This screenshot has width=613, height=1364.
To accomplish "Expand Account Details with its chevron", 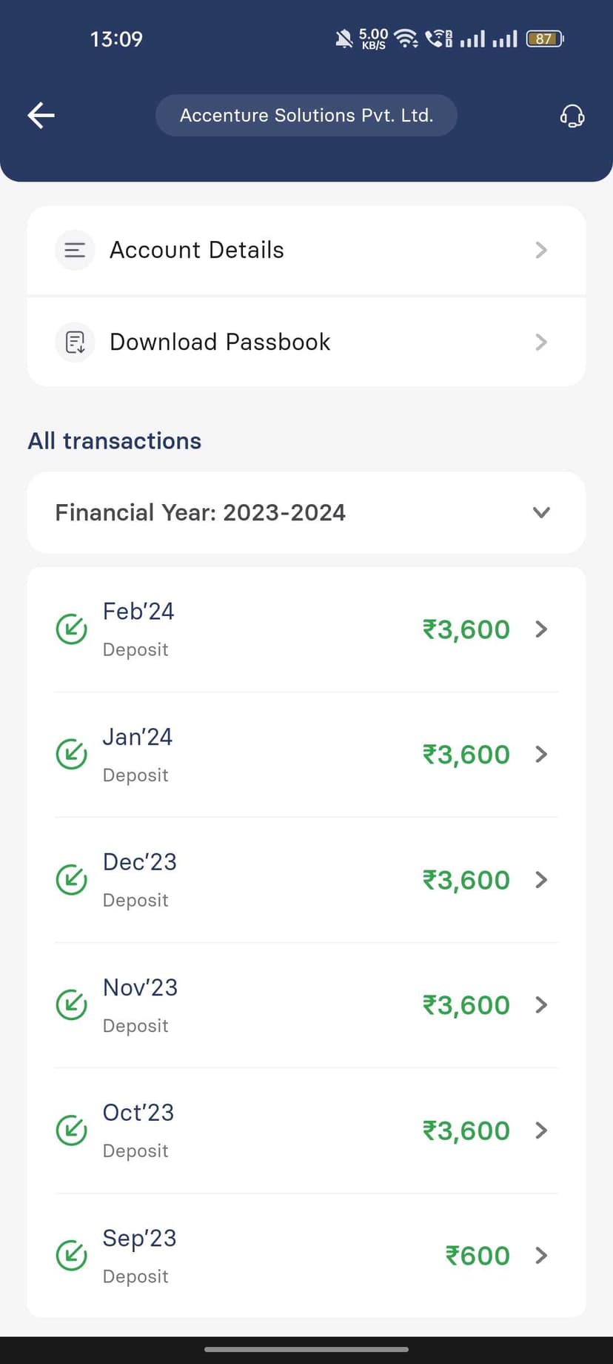I will pyautogui.click(x=541, y=251).
